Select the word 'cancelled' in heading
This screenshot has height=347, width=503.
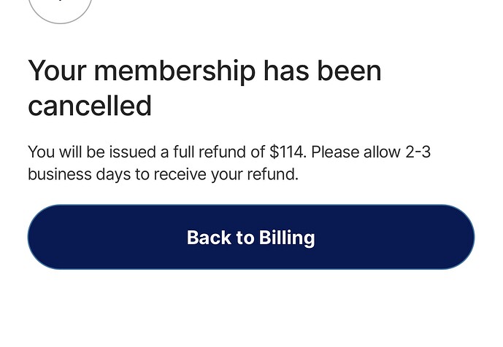coord(90,106)
